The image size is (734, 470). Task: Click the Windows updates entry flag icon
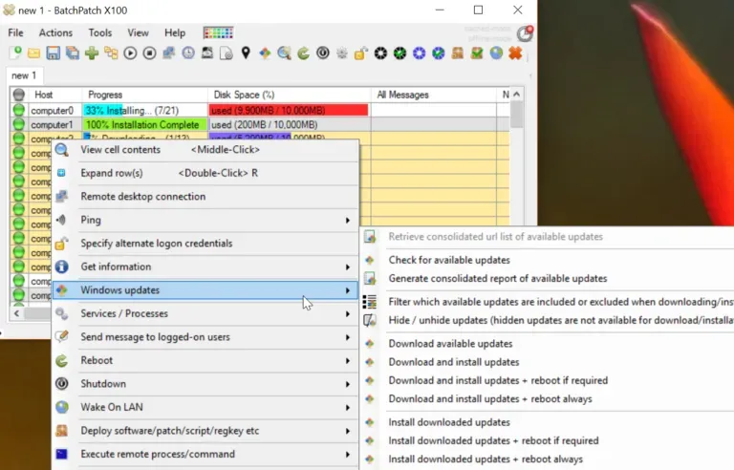click(61, 290)
